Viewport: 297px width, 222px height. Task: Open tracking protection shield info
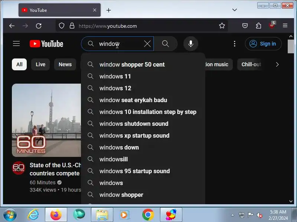click(62, 26)
